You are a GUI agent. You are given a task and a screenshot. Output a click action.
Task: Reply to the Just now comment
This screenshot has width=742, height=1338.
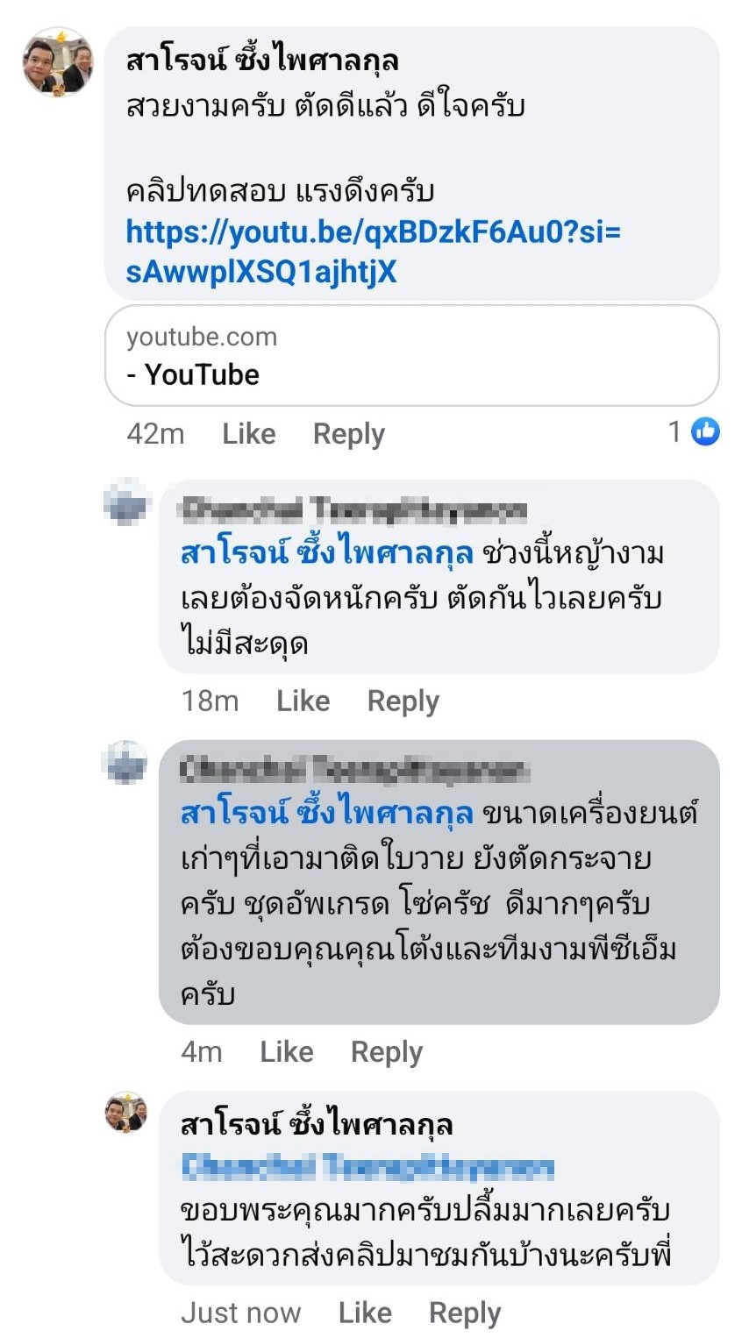[x=465, y=1313]
